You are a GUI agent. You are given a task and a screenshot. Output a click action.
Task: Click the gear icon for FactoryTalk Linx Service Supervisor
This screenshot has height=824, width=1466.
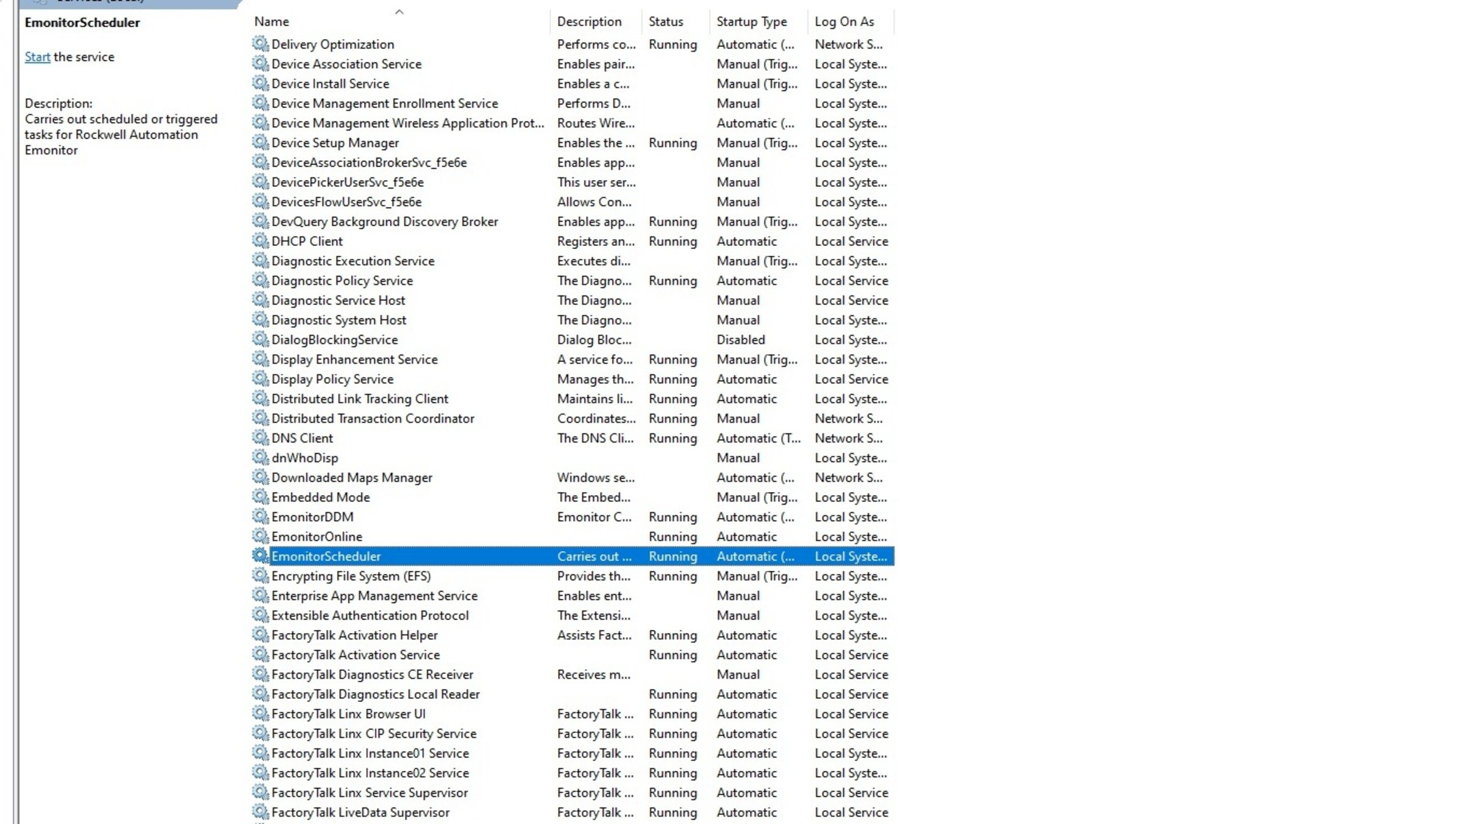[x=260, y=792]
